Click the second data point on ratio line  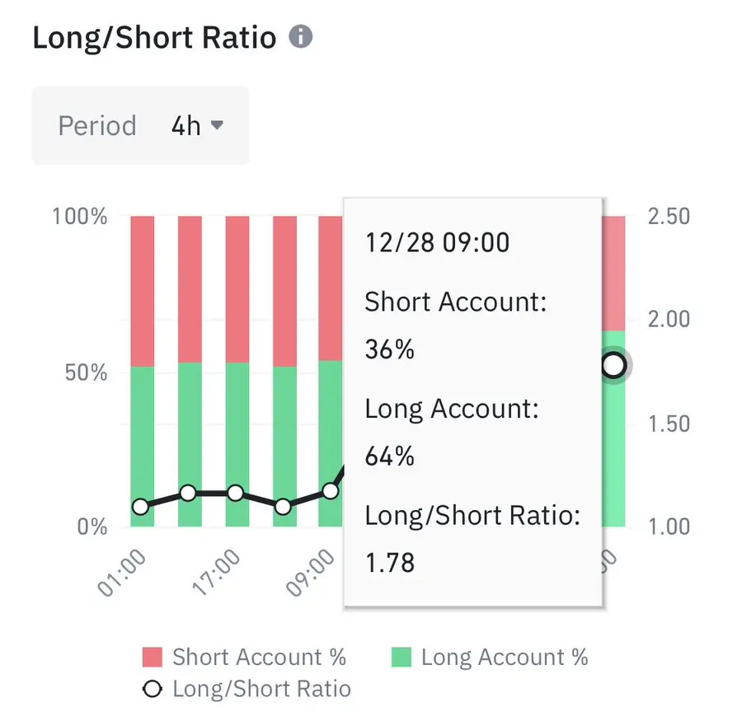(188, 494)
